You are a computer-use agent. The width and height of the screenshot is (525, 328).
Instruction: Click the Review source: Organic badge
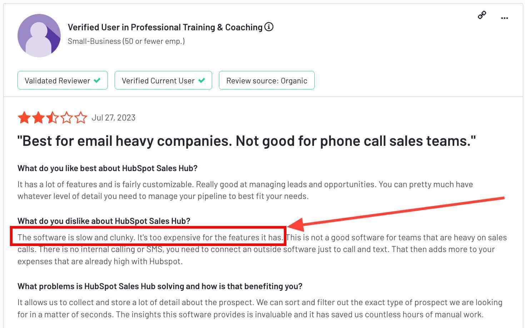point(266,81)
